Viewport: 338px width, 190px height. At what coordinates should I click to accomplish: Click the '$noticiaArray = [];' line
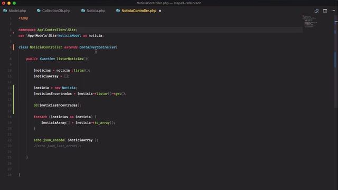[x=52, y=76]
